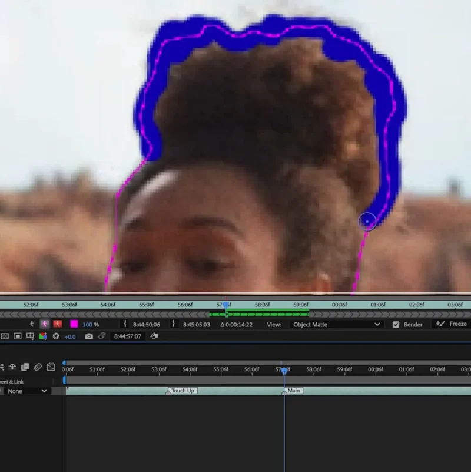Click the set in-point bracket icon

(x=124, y=324)
